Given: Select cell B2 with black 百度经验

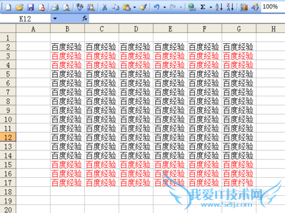Looking at the screenshot, I should [67, 47].
